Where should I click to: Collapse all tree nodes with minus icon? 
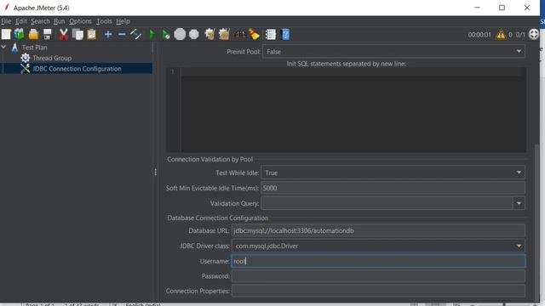pyautogui.click(x=122, y=34)
